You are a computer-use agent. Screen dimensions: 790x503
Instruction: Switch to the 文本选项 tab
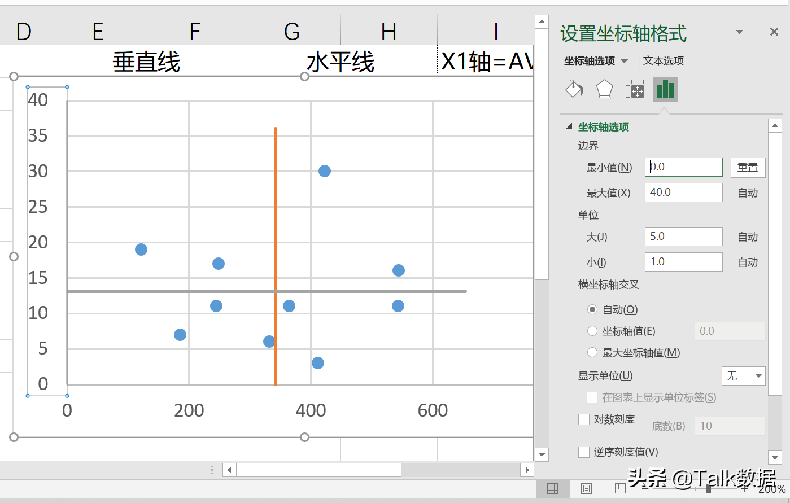(x=664, y=61)
